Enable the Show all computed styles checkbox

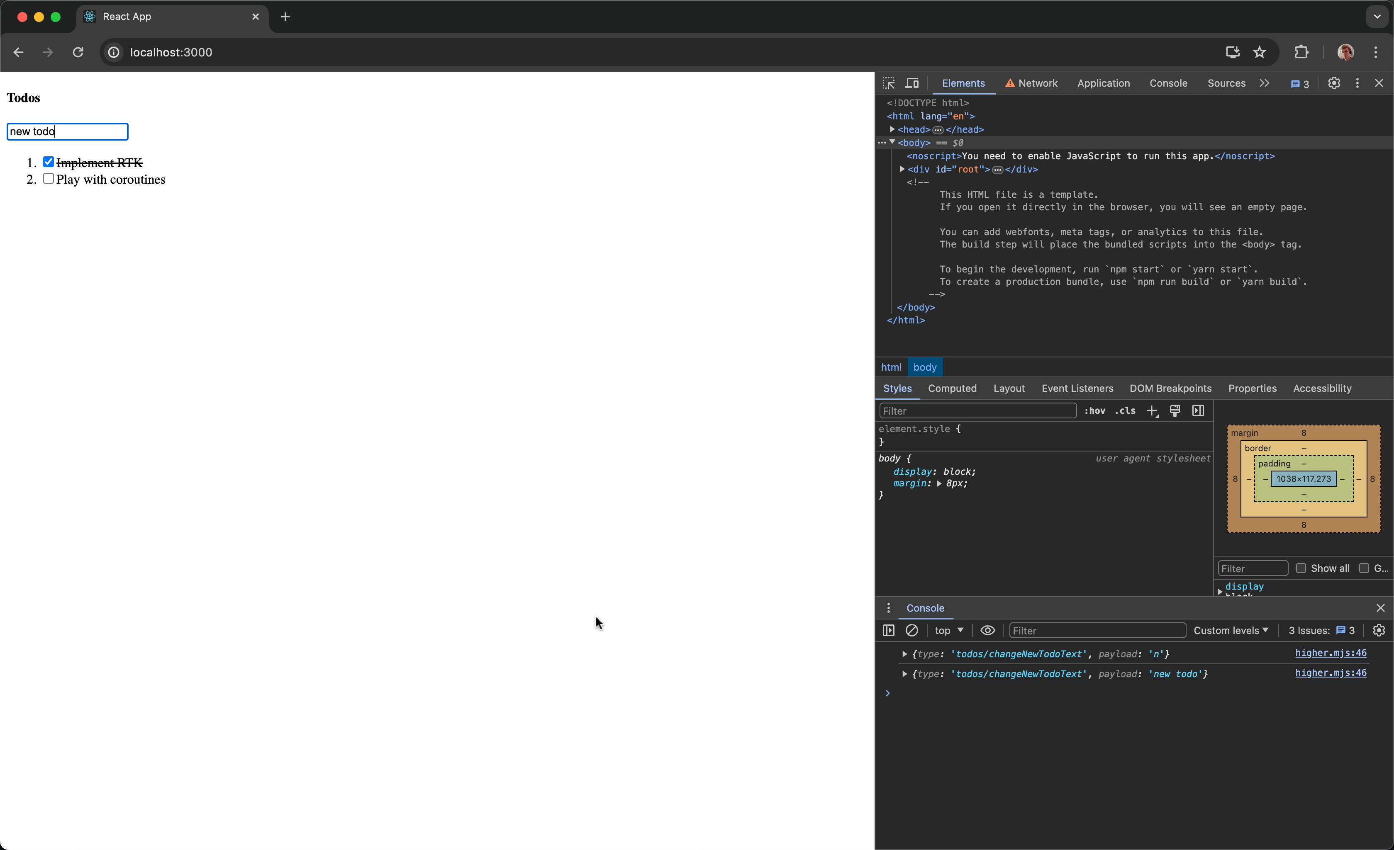pos(1301,568)
